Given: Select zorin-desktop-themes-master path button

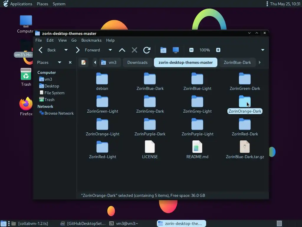Looking at the screenshot, I should click(x=186, y=62).
